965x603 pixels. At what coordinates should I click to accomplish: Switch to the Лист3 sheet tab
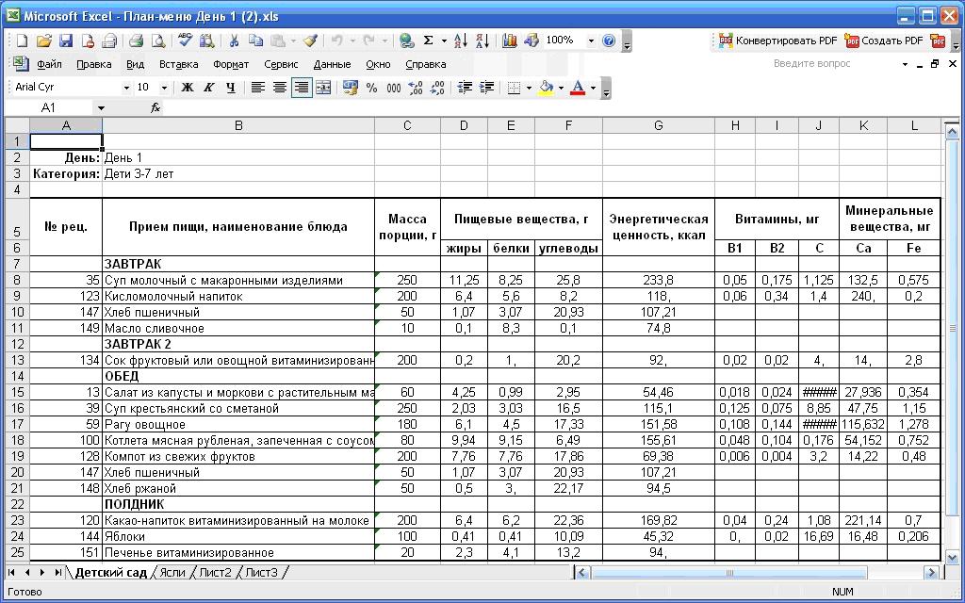click(262, 573)
